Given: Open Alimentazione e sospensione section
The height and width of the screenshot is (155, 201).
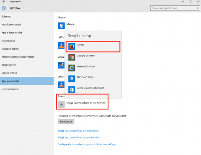Looking at the screenshot, I should (x=27, y=57).
